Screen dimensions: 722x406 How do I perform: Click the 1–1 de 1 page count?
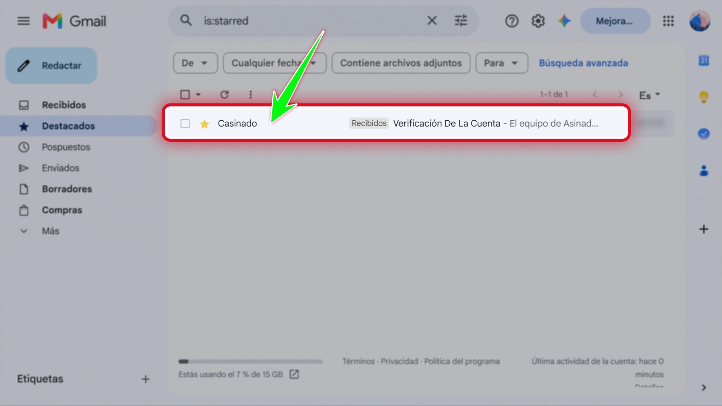554,94
